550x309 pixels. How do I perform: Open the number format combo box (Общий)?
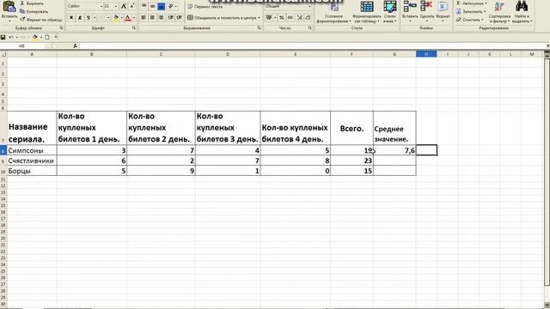[x=288, y=6]
